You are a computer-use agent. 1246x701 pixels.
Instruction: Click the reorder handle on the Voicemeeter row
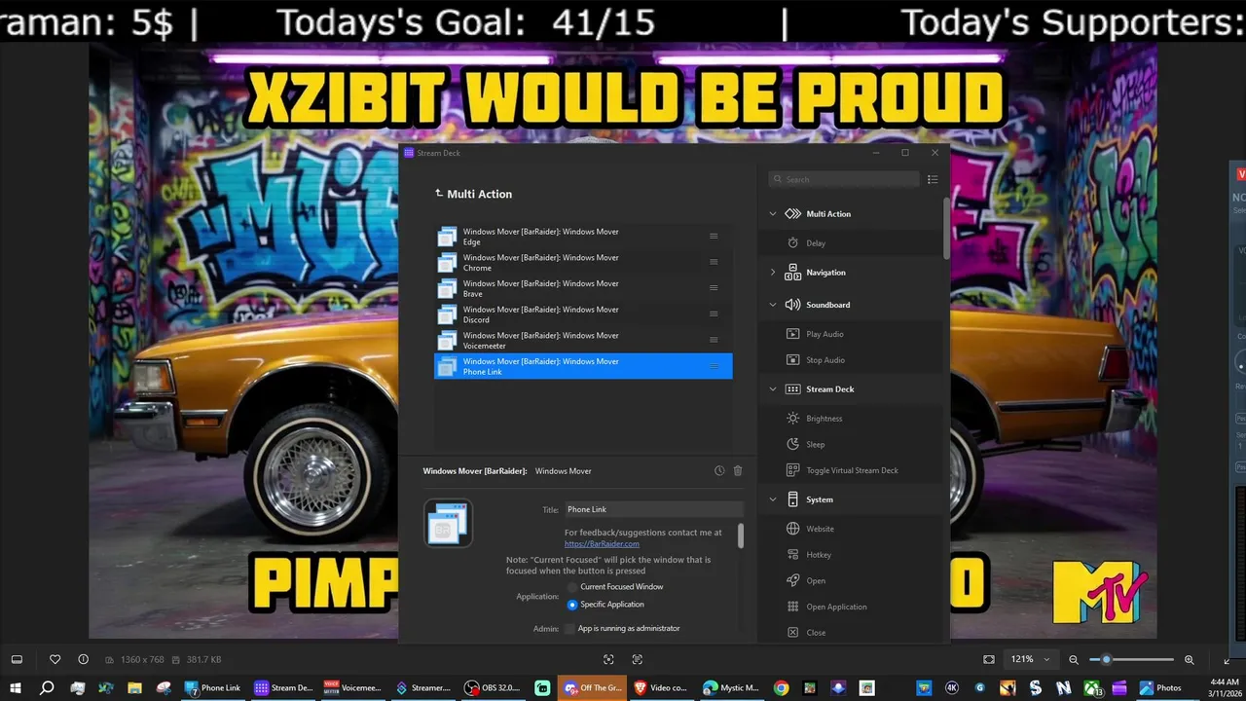click(714, 340)
